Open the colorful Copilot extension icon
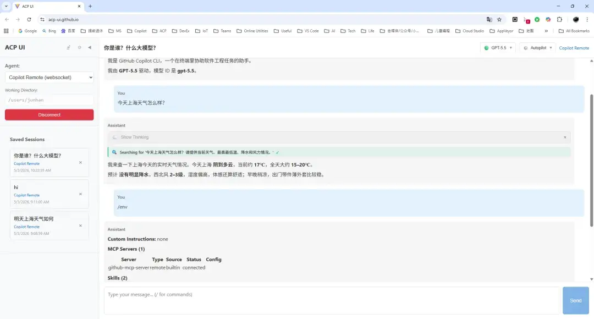The height and width of the screenshot is (319, 594). (x=548, y=19)
